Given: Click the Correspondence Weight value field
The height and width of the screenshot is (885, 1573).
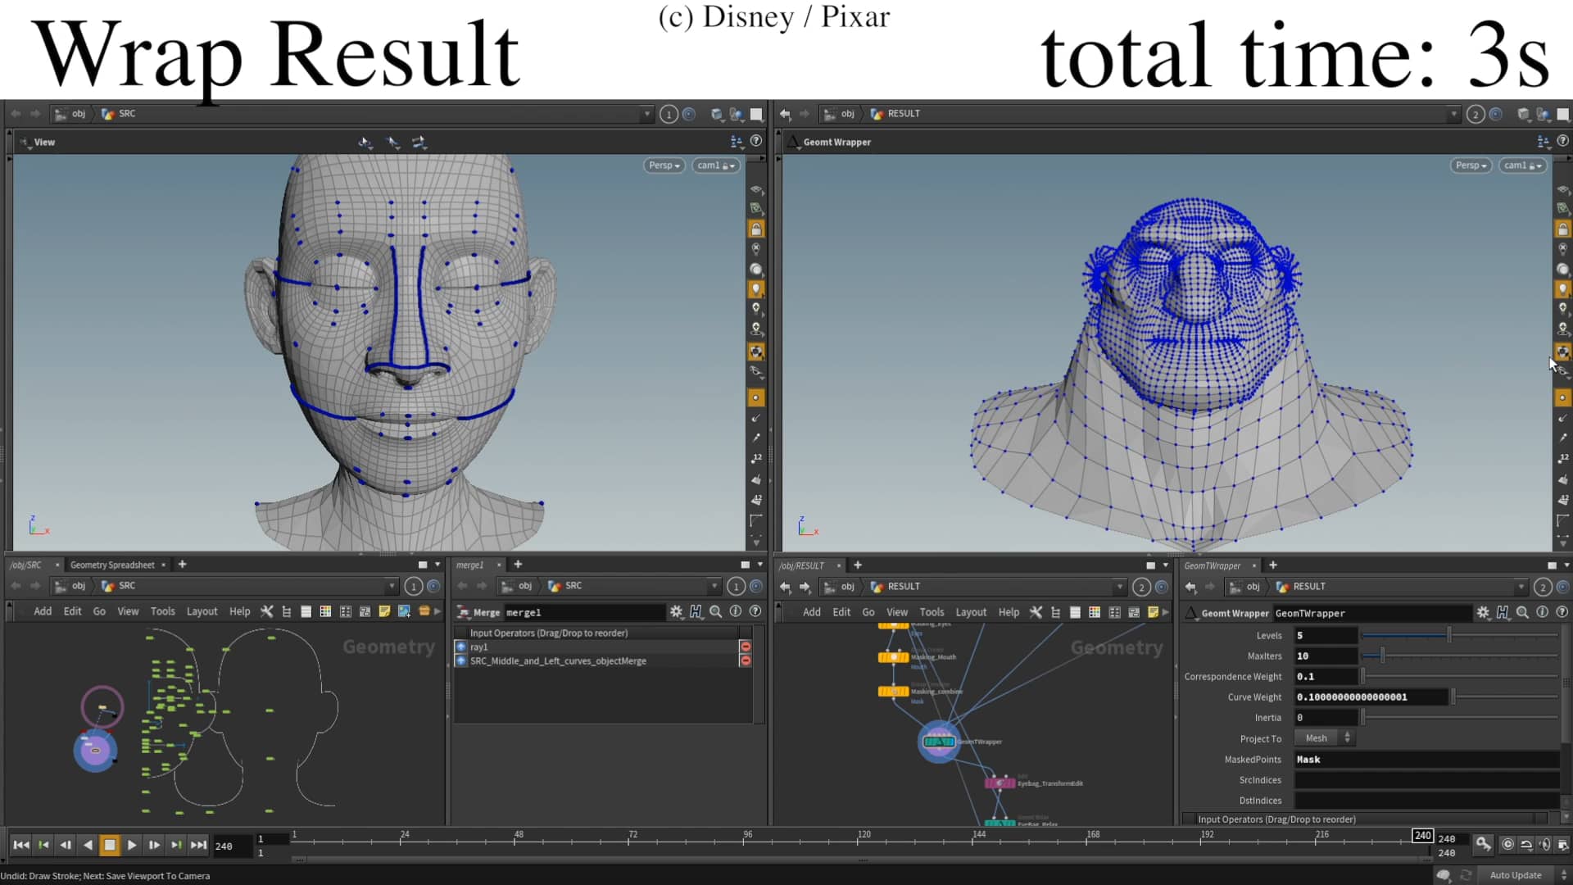Looking at the screenshot, I should pos(1326,676).
